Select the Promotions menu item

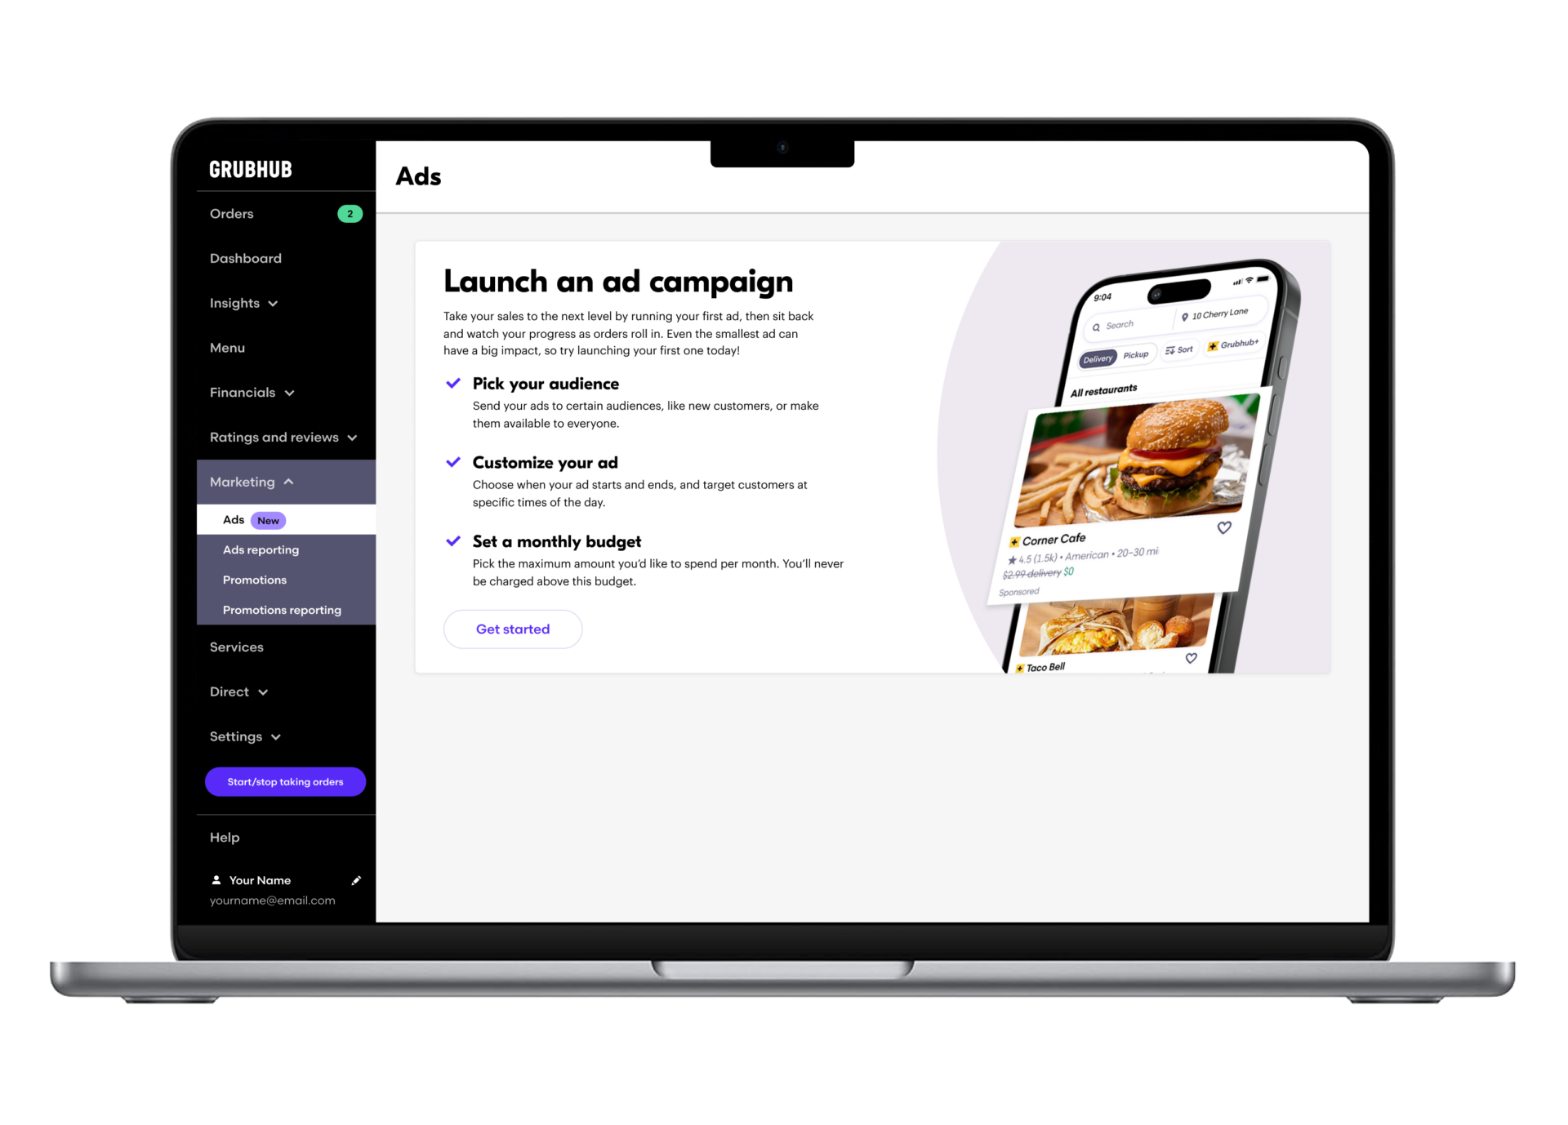pyautogui.click(x=255, y=578)
